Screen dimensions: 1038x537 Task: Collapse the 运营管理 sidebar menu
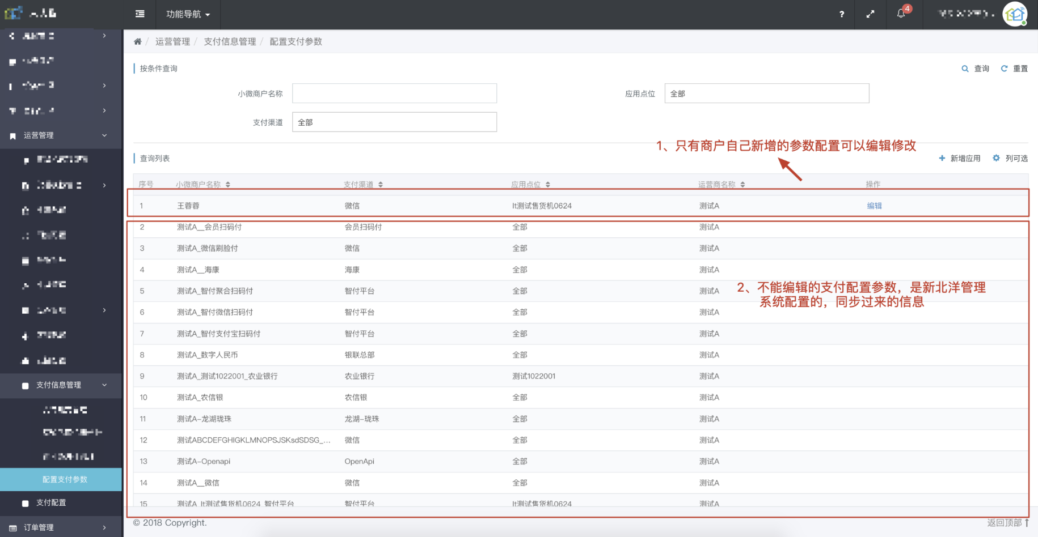pyautogui.click(x=61, y=135)
